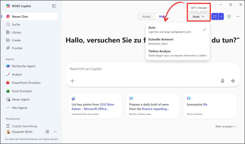245x144 pixels.
Task: Choose Schnelle Antwort mode
Action: coord(177,41)
